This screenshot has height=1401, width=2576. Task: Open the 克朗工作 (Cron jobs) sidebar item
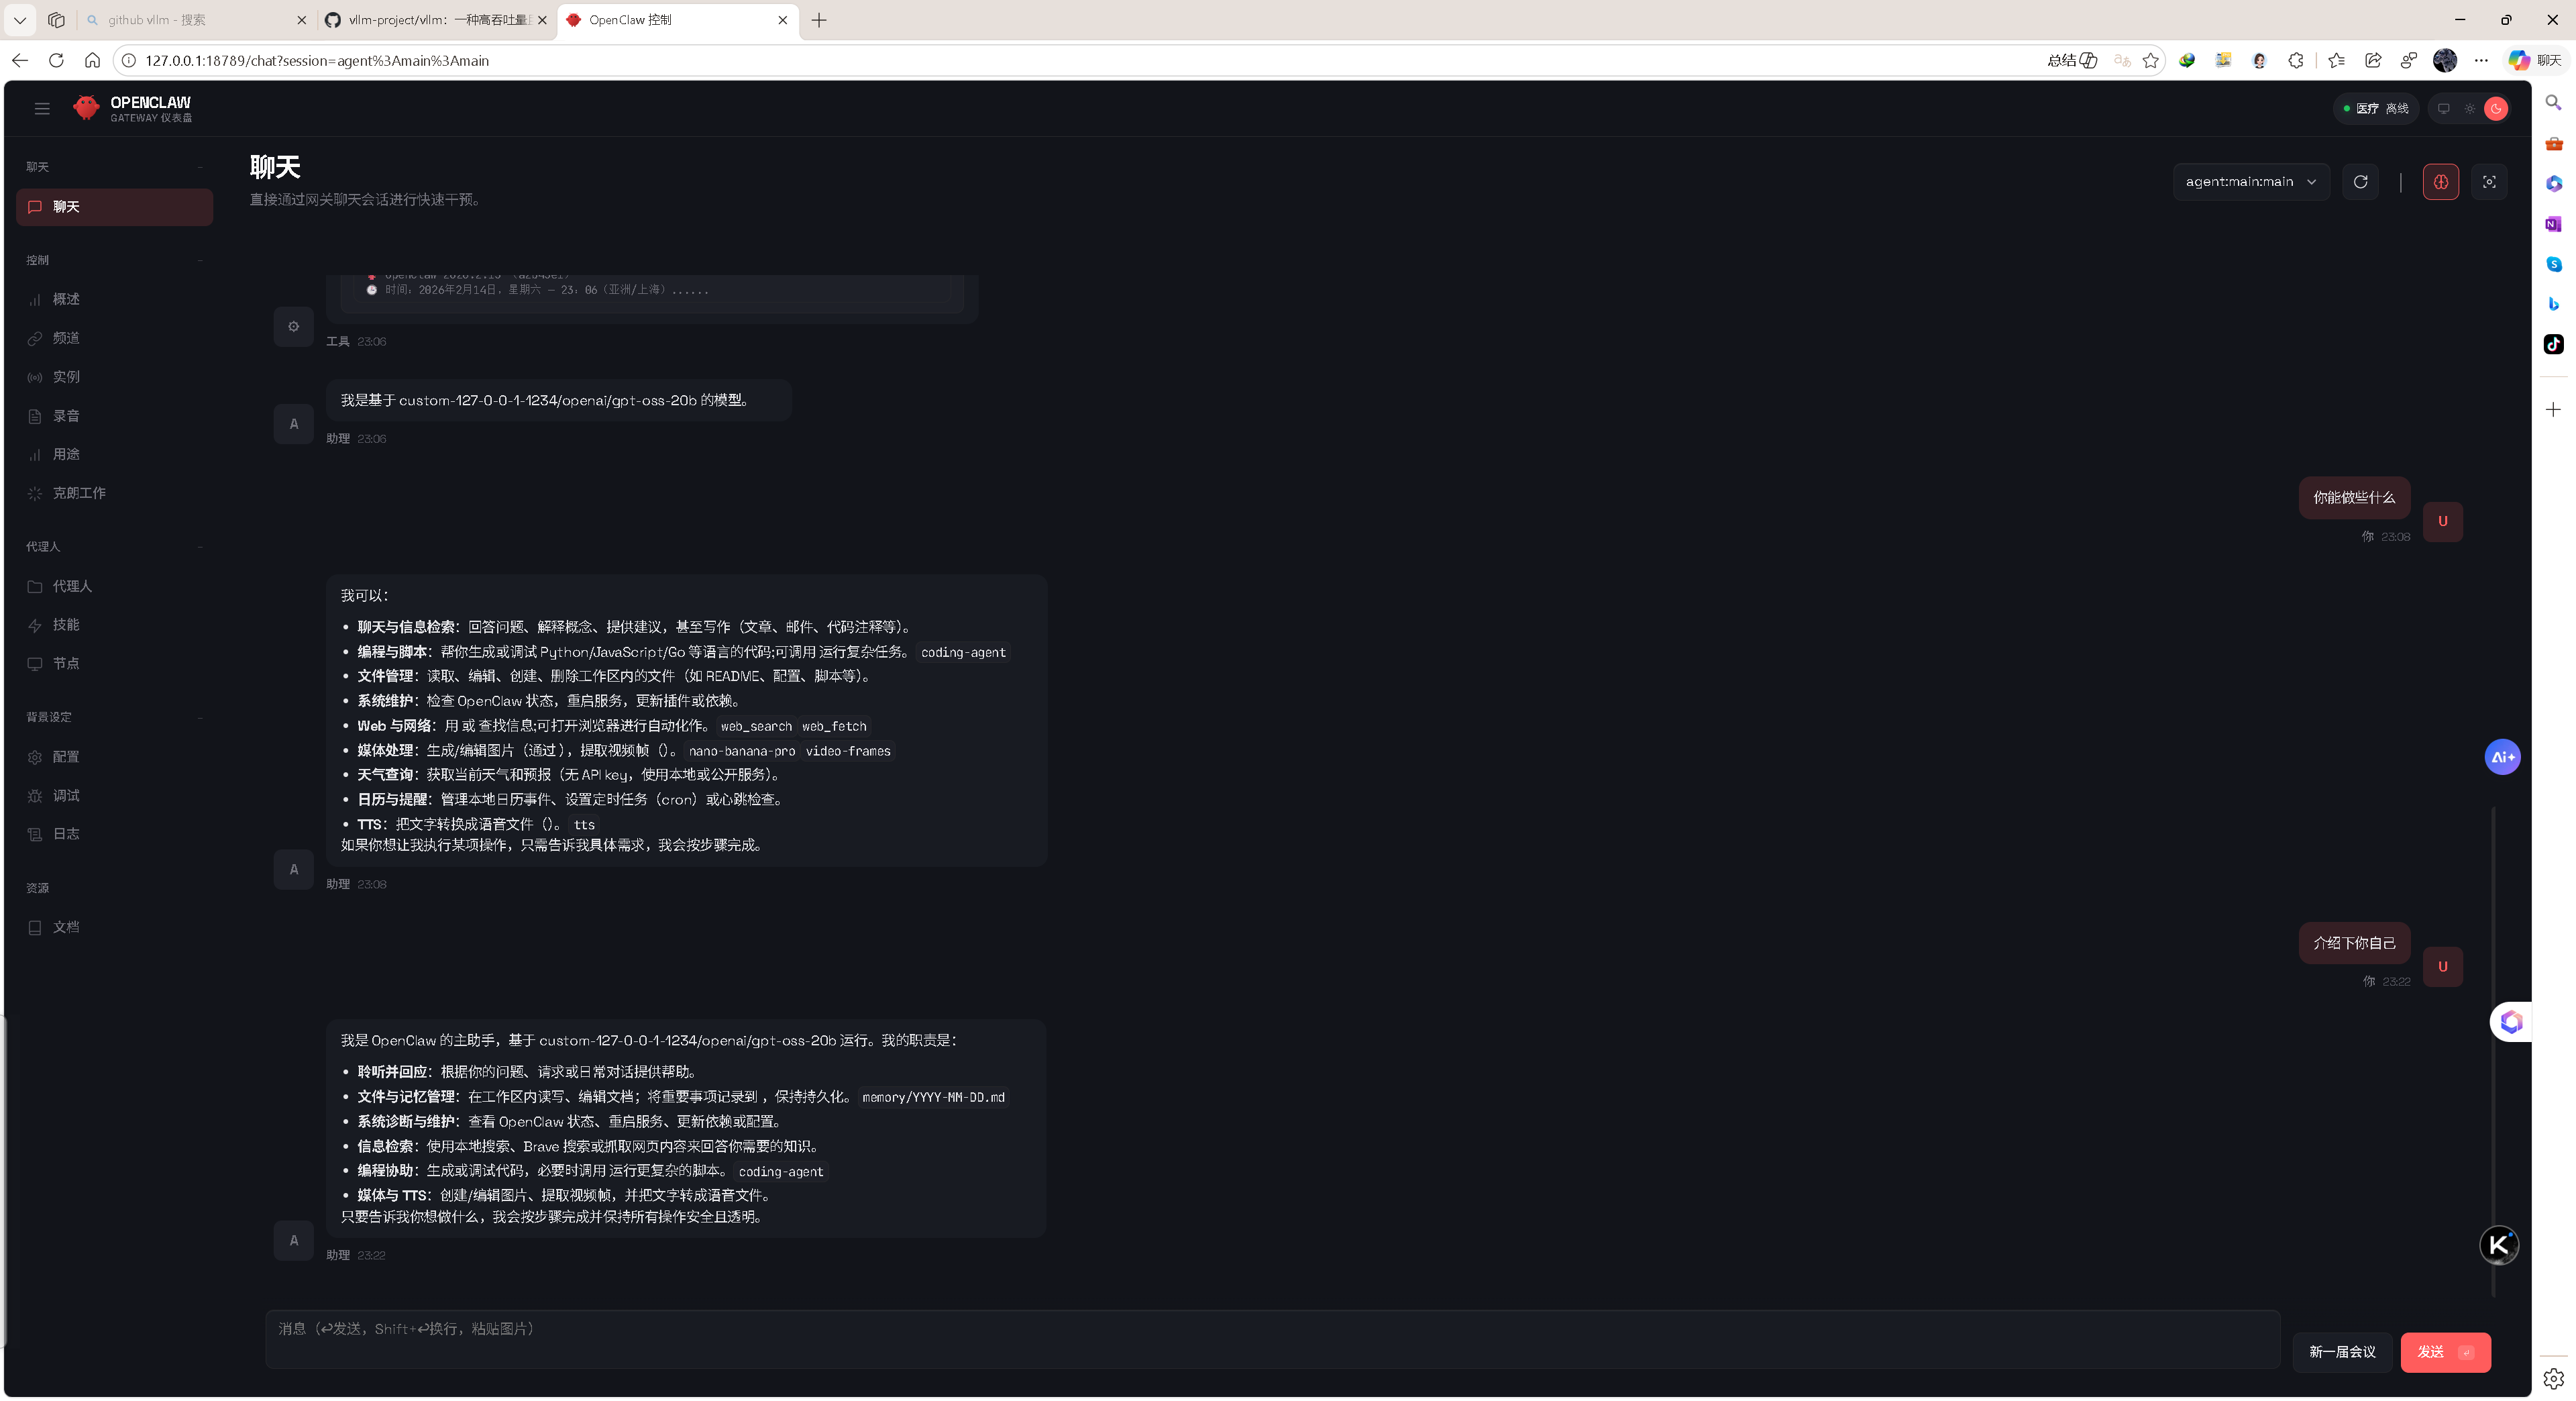pos(78,492)
